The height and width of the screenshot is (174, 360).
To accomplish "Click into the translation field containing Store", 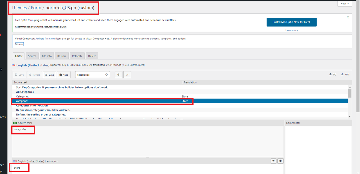I will (x=148, y=169).
